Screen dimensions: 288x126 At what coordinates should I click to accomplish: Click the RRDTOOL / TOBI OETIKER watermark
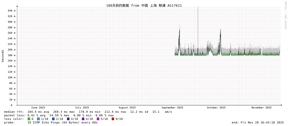point(285,15)
